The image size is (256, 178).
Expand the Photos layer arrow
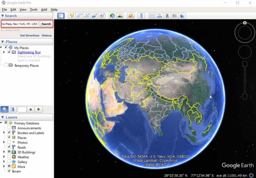click(x=4, y=142)
